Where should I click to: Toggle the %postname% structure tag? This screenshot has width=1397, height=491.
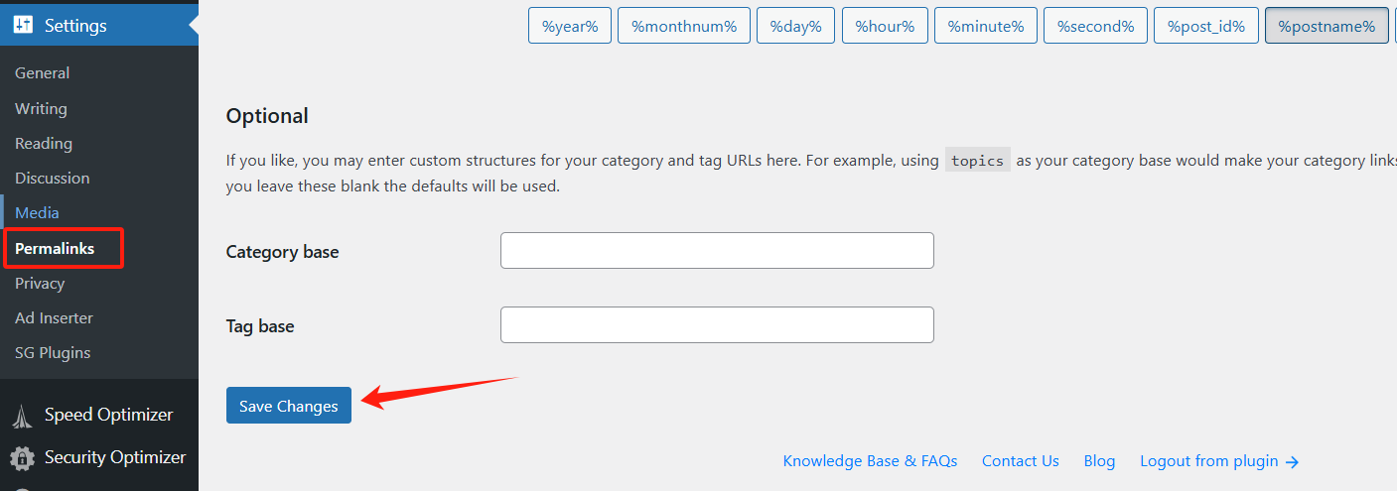click(1327, 27)
